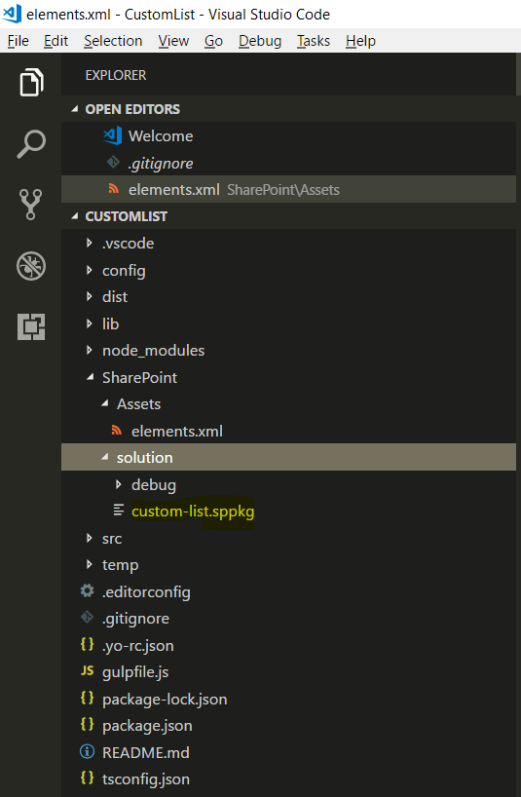
Task: Click the info icon beside README.md
Action: point(88,751)
